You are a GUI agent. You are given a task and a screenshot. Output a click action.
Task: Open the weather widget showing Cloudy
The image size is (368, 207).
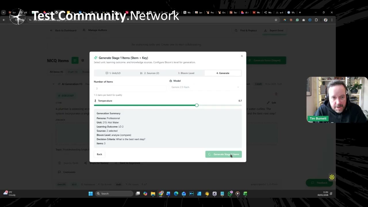[10, 193]
